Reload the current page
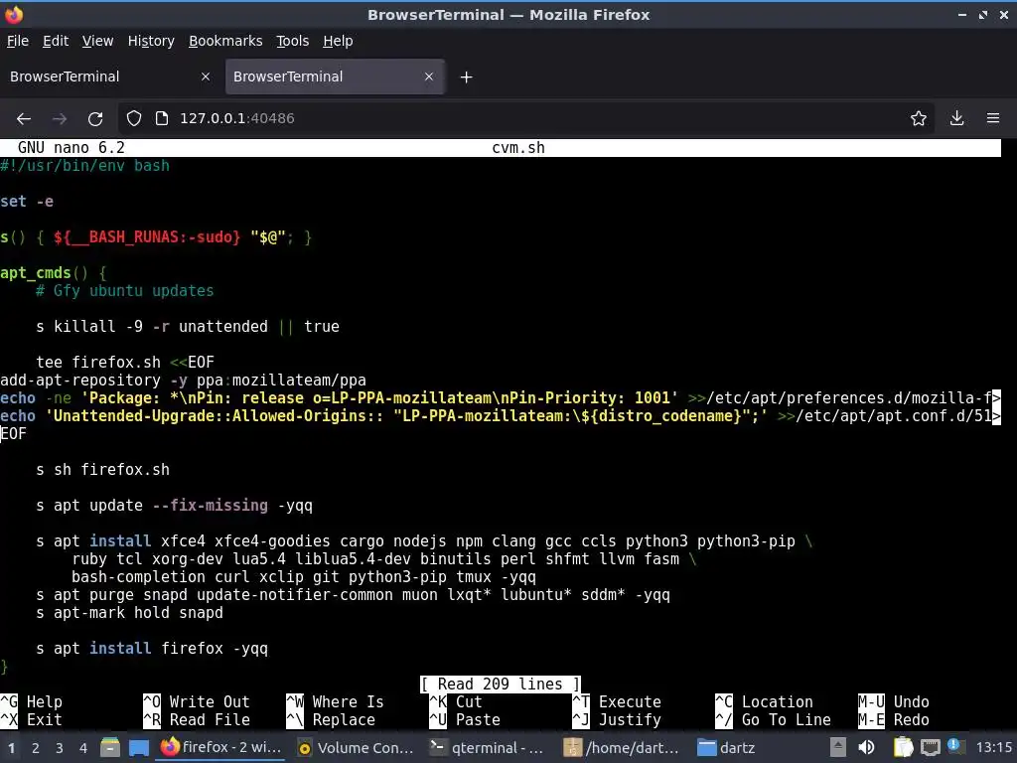Viewport: 1017px width, 763px height. [x=95, y=119]
